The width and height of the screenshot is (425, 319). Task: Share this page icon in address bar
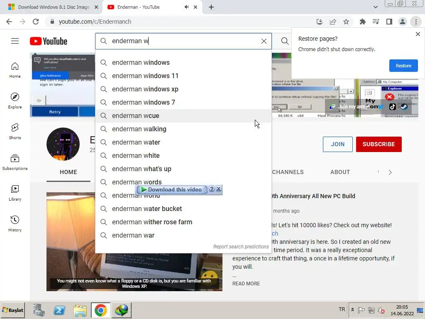click(x=333, y=22)
